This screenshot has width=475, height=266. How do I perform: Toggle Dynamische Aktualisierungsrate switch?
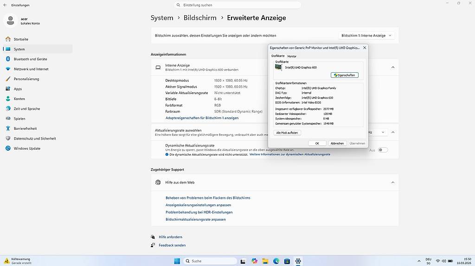click(383, 150)
